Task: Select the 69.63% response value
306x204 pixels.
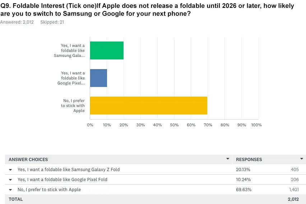Action: click(243, 190)
